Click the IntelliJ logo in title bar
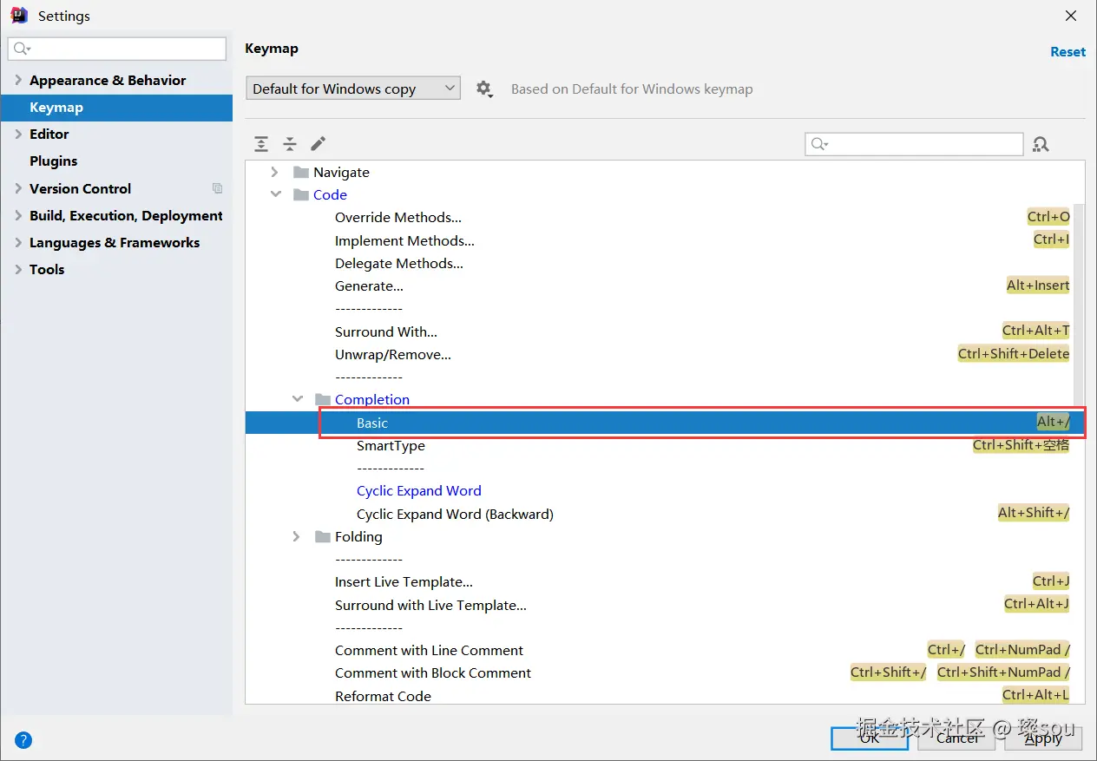Image resolution: width=1097 pixels, height=761 pixels. (19, 16)
